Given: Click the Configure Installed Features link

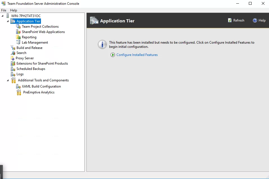Looking at the screenshot, I should [x=137, y=55].
